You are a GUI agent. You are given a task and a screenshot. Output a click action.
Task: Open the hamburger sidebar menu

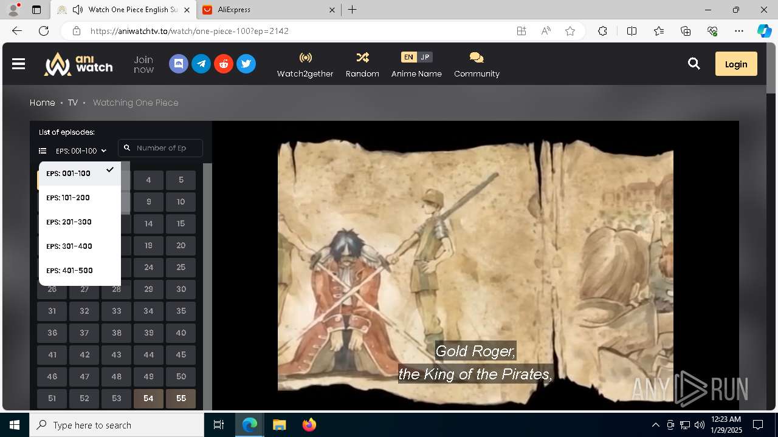(x=18, y=64)
